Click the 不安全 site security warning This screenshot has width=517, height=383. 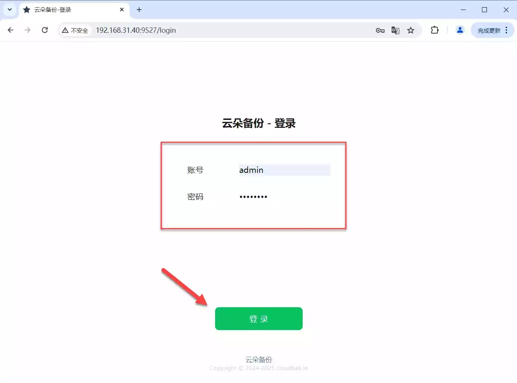(75, 30)
